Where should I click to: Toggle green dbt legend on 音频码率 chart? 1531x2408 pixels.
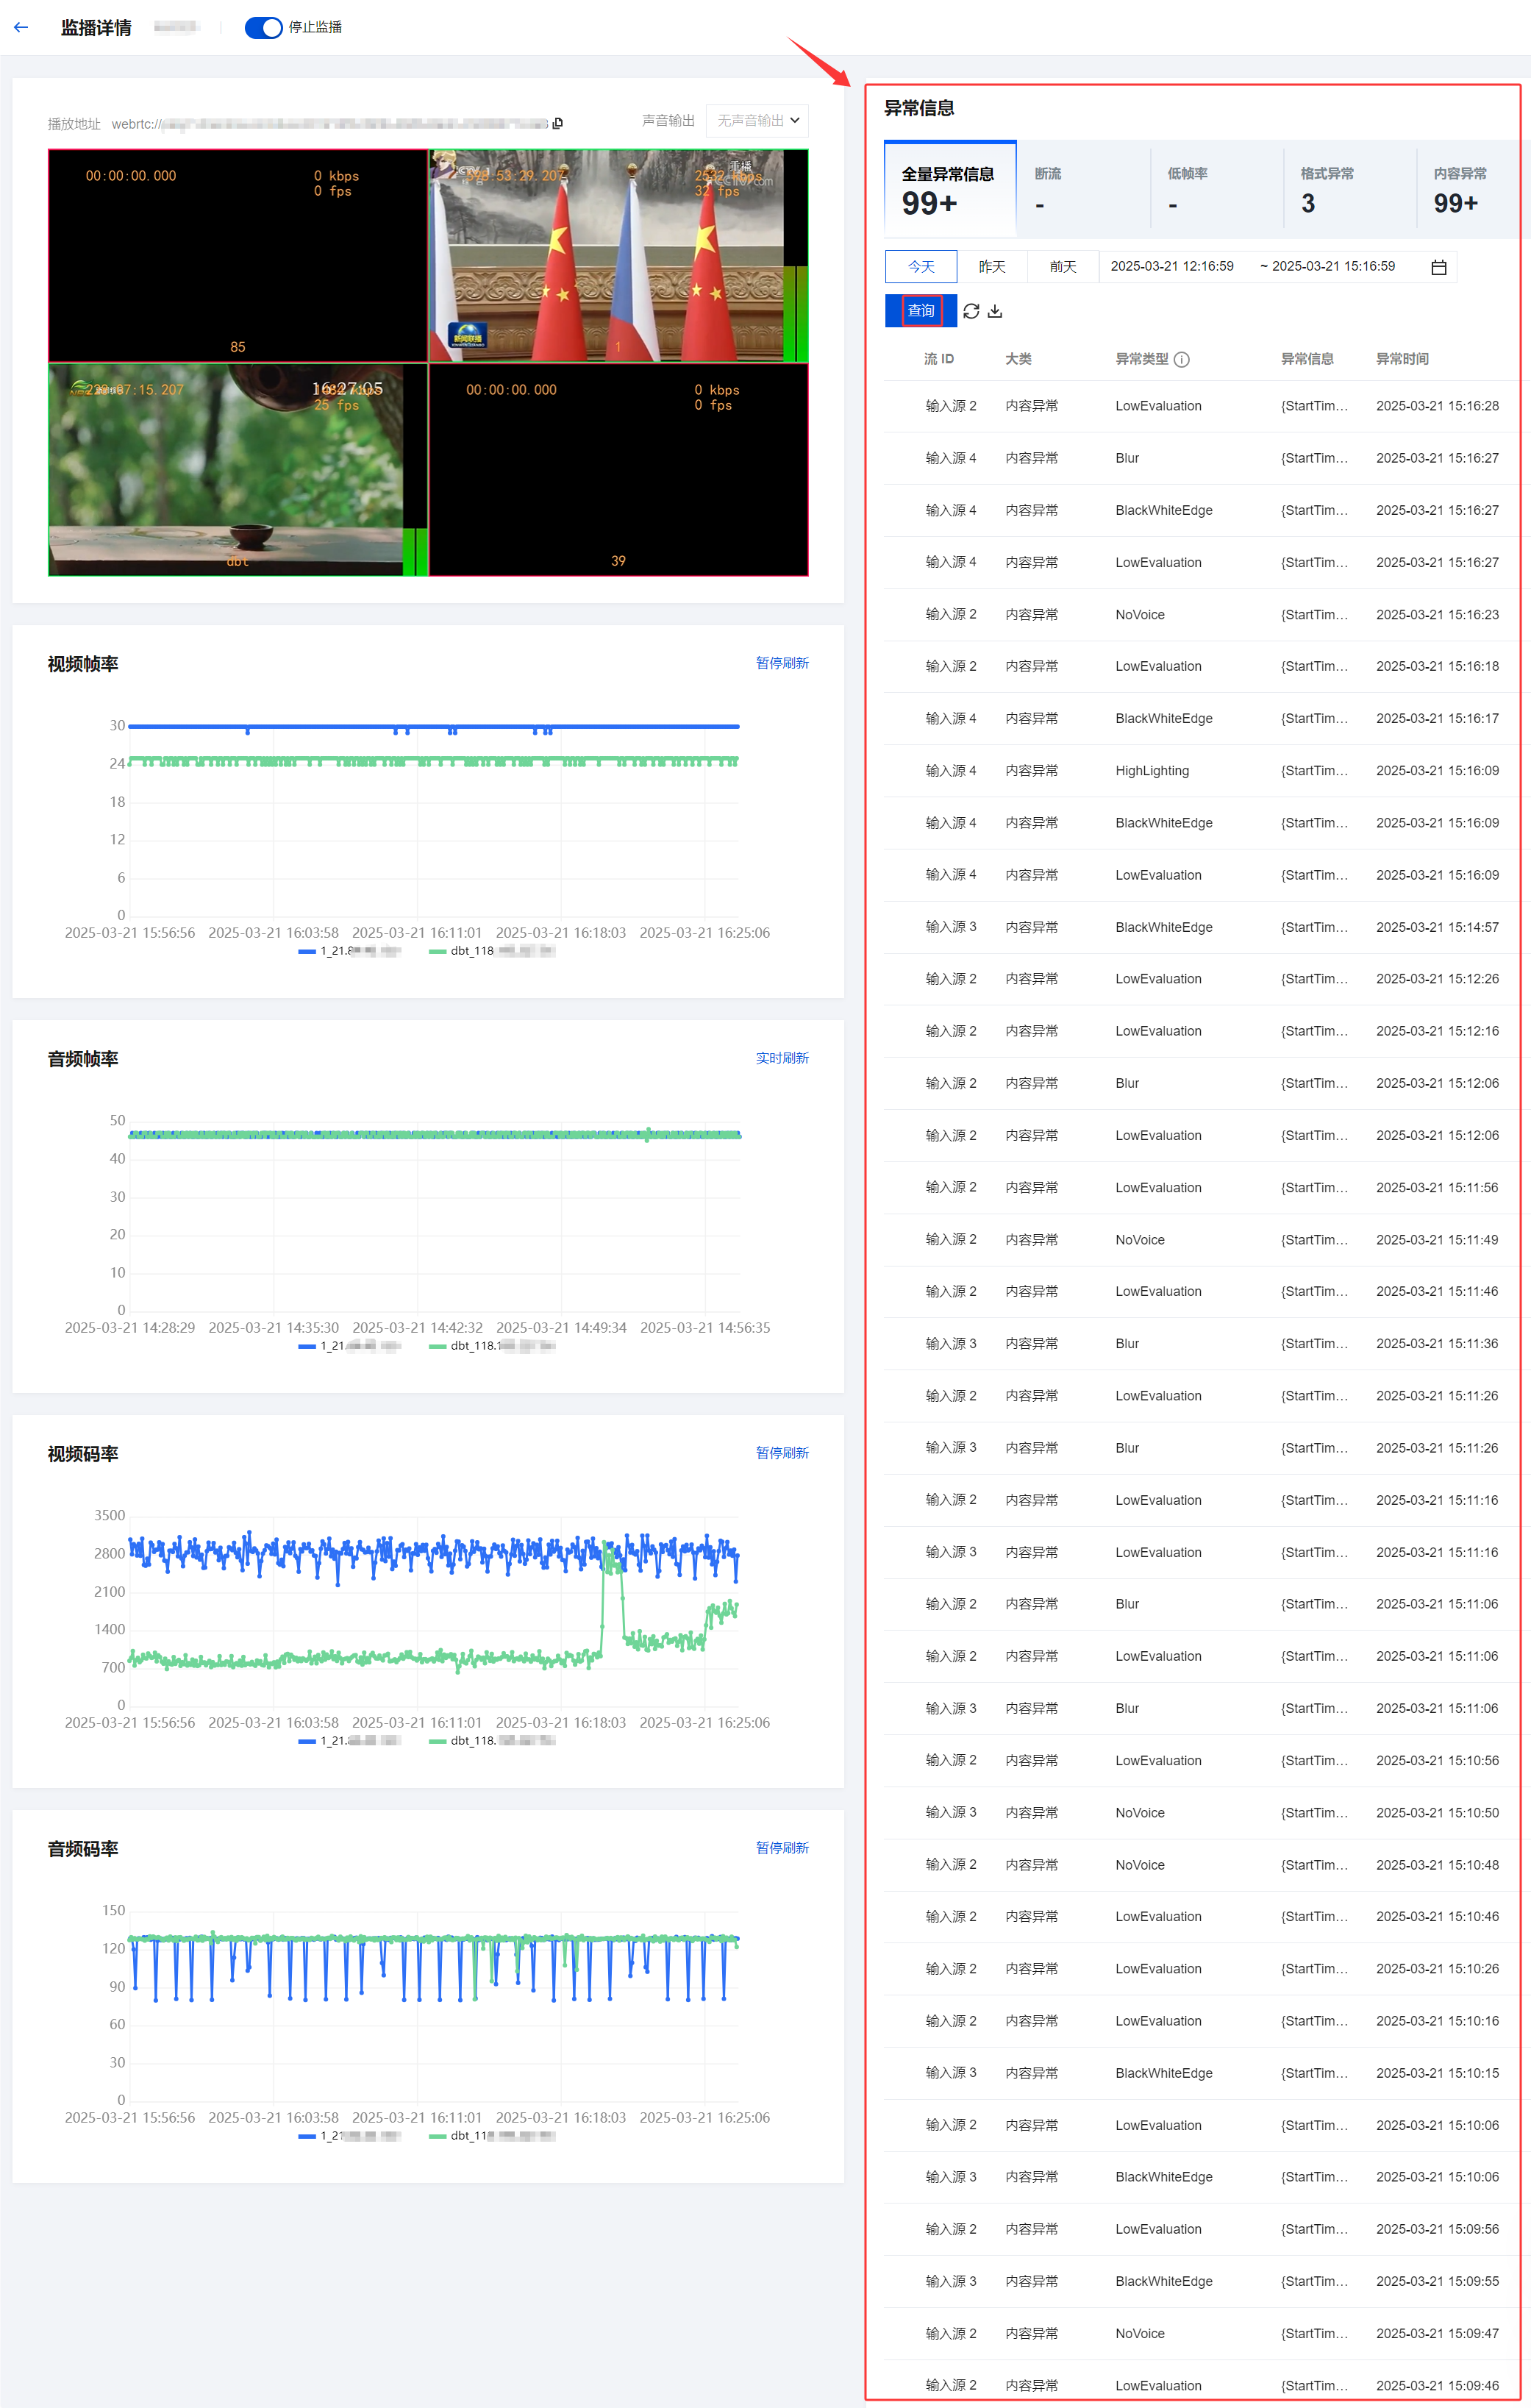pyautogui.click(x=491, y=2136)
